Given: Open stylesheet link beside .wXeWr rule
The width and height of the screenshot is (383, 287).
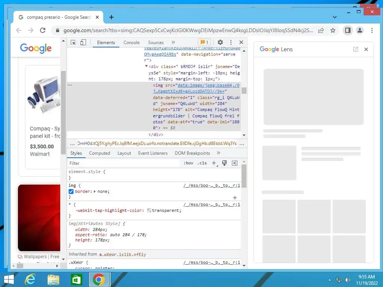Looking at the screenshot, I should pos(212,262).
